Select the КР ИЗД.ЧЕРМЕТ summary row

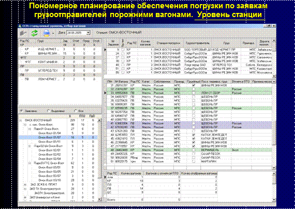pyautogui.click(x=60, y=49)
